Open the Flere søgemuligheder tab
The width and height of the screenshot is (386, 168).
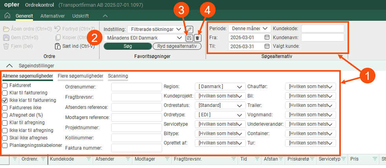pos(80,76)
